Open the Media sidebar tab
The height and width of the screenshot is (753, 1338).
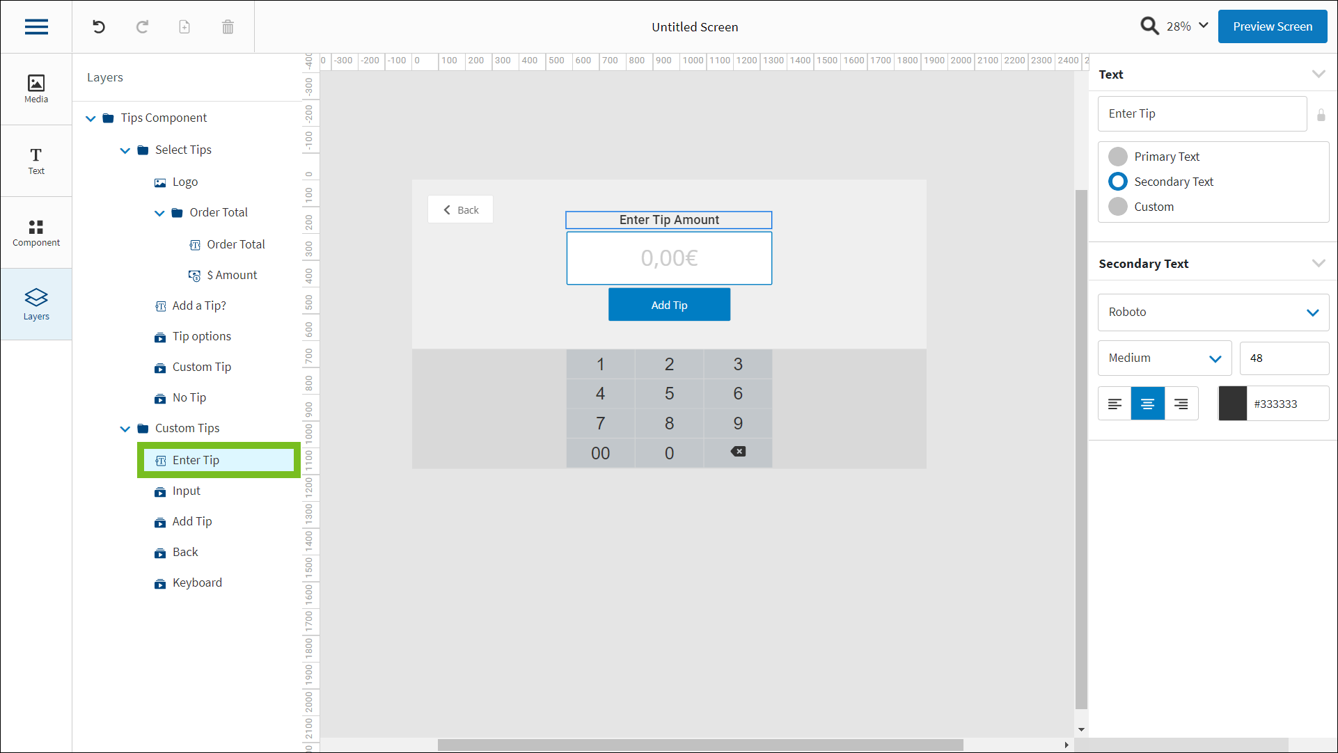(x=36, y=89)
